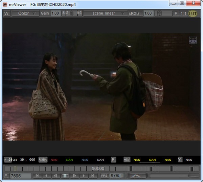Toggle the F button next to 1:1
The image size is (203, 182).
[176, 14]
